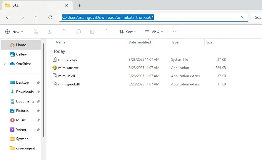Viewport: 262px width, 160px height.
Task: Select Downloads in the navigation pane
Action: (x=25, y=92)
